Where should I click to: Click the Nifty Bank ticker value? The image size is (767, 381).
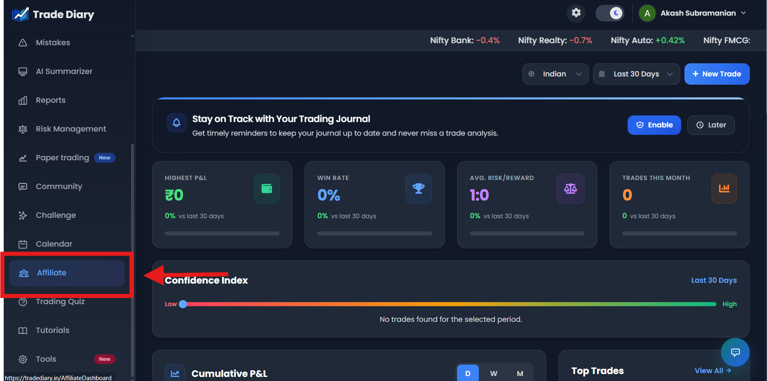pyautogui.click(x=488, y=40)
